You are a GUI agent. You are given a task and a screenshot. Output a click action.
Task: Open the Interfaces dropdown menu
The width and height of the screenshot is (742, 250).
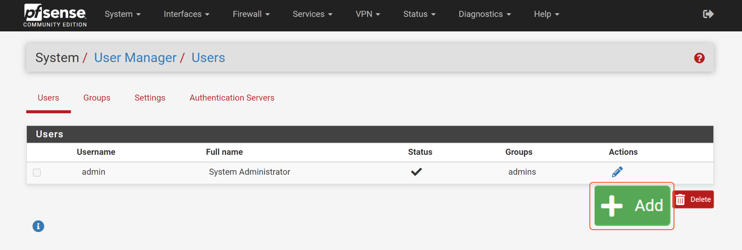(x=186, y=14)
